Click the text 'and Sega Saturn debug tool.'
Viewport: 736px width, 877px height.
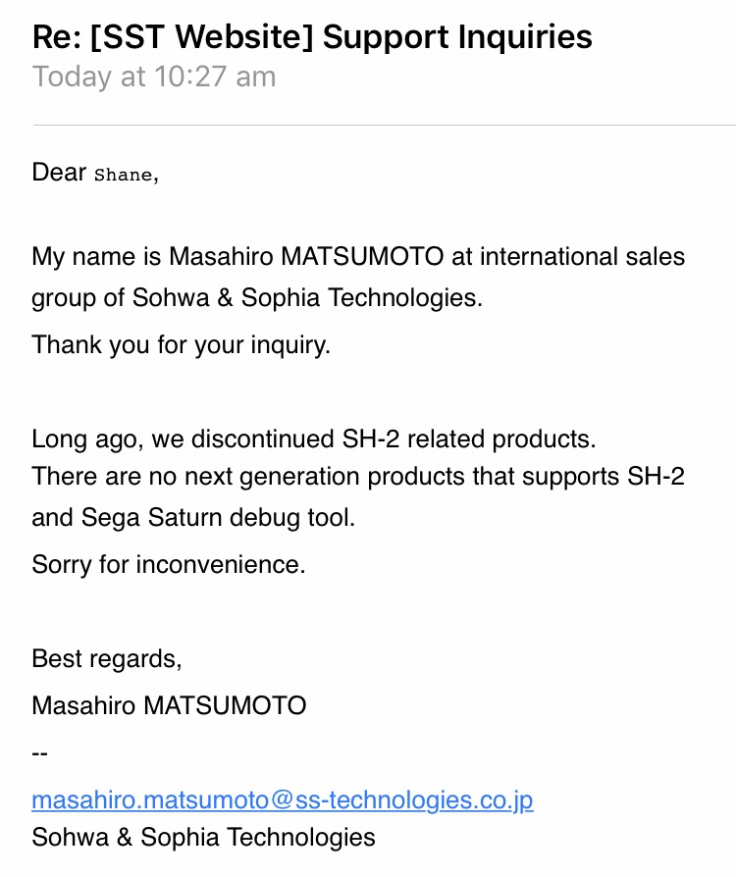point(193,517)
